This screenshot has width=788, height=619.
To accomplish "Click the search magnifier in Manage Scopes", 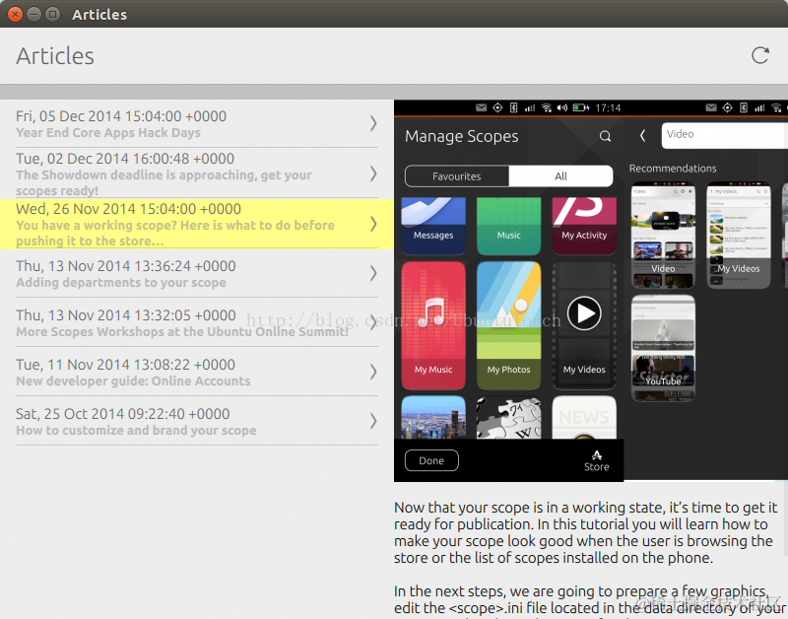I will pyautogui.click(x=605, y=136).
